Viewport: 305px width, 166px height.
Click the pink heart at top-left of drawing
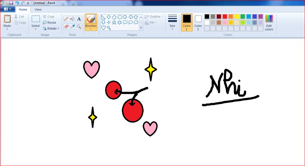point(91,69)
